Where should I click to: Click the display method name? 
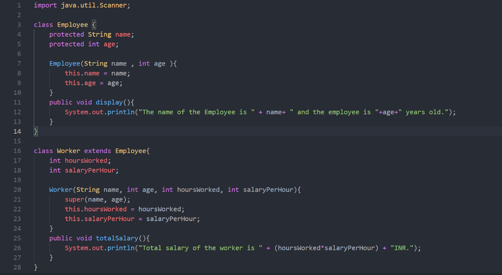tap(109, 102)
